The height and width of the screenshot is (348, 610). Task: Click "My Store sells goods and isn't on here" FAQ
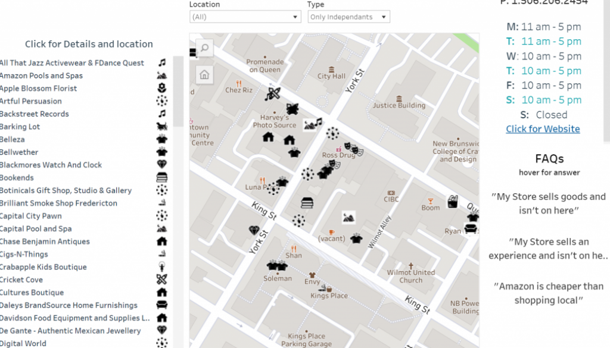pos(548,203)
